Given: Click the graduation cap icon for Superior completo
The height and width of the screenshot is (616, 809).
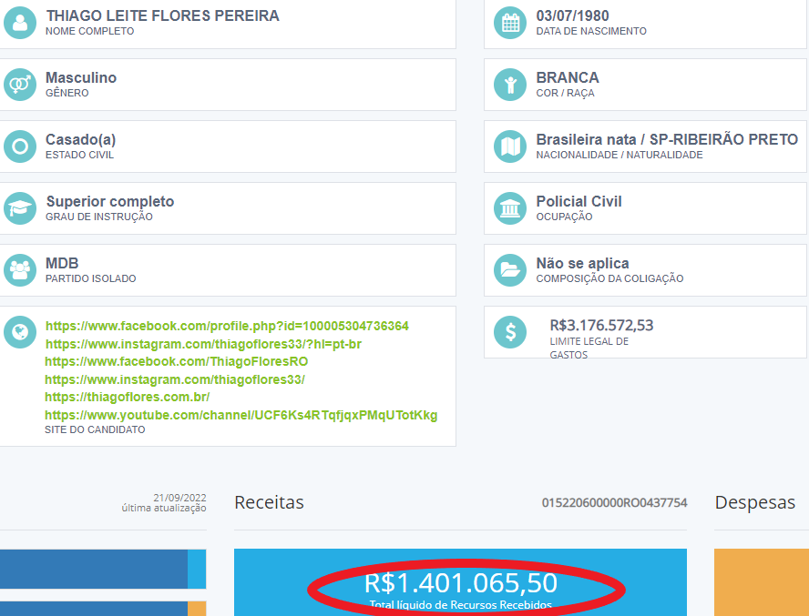Looking at the screenshot, I should (20, 208).
